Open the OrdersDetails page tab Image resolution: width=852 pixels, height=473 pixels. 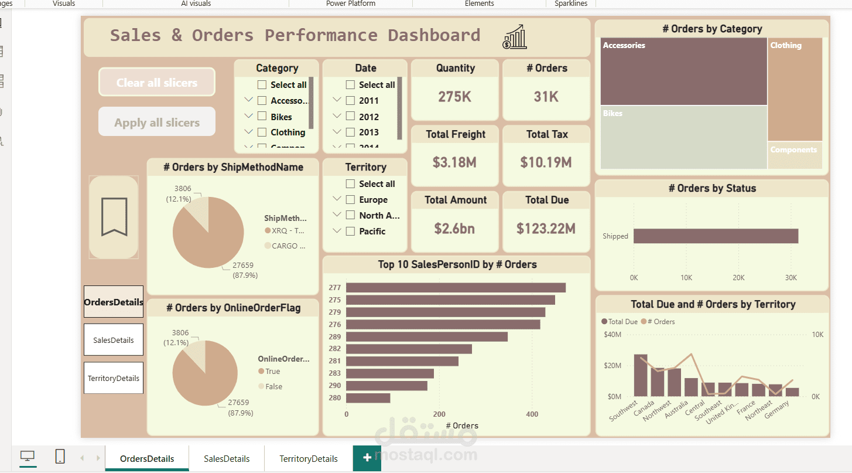click(x=147, y=458)
